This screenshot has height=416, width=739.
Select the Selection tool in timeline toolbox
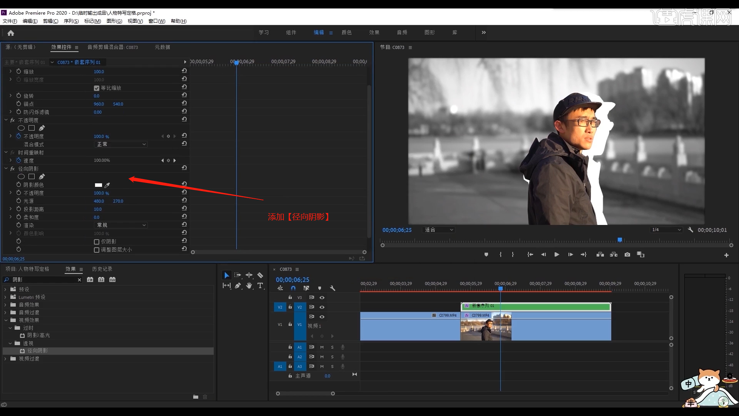tap(226, 275)
